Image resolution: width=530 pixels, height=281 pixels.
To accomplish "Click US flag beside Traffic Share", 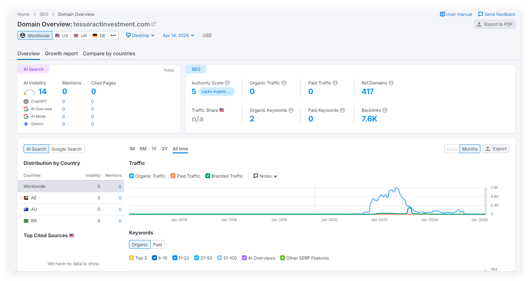I will click(x=222, y=110).
